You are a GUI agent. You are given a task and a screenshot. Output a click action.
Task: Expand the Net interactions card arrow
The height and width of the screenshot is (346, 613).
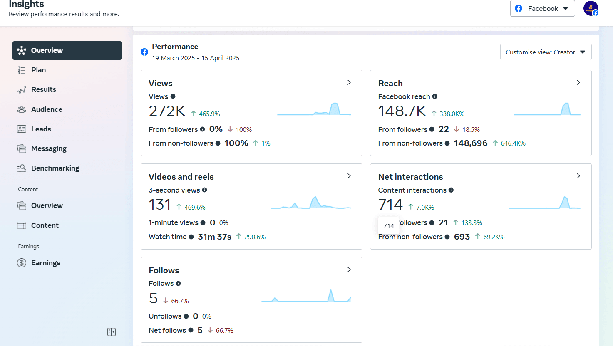578,176
